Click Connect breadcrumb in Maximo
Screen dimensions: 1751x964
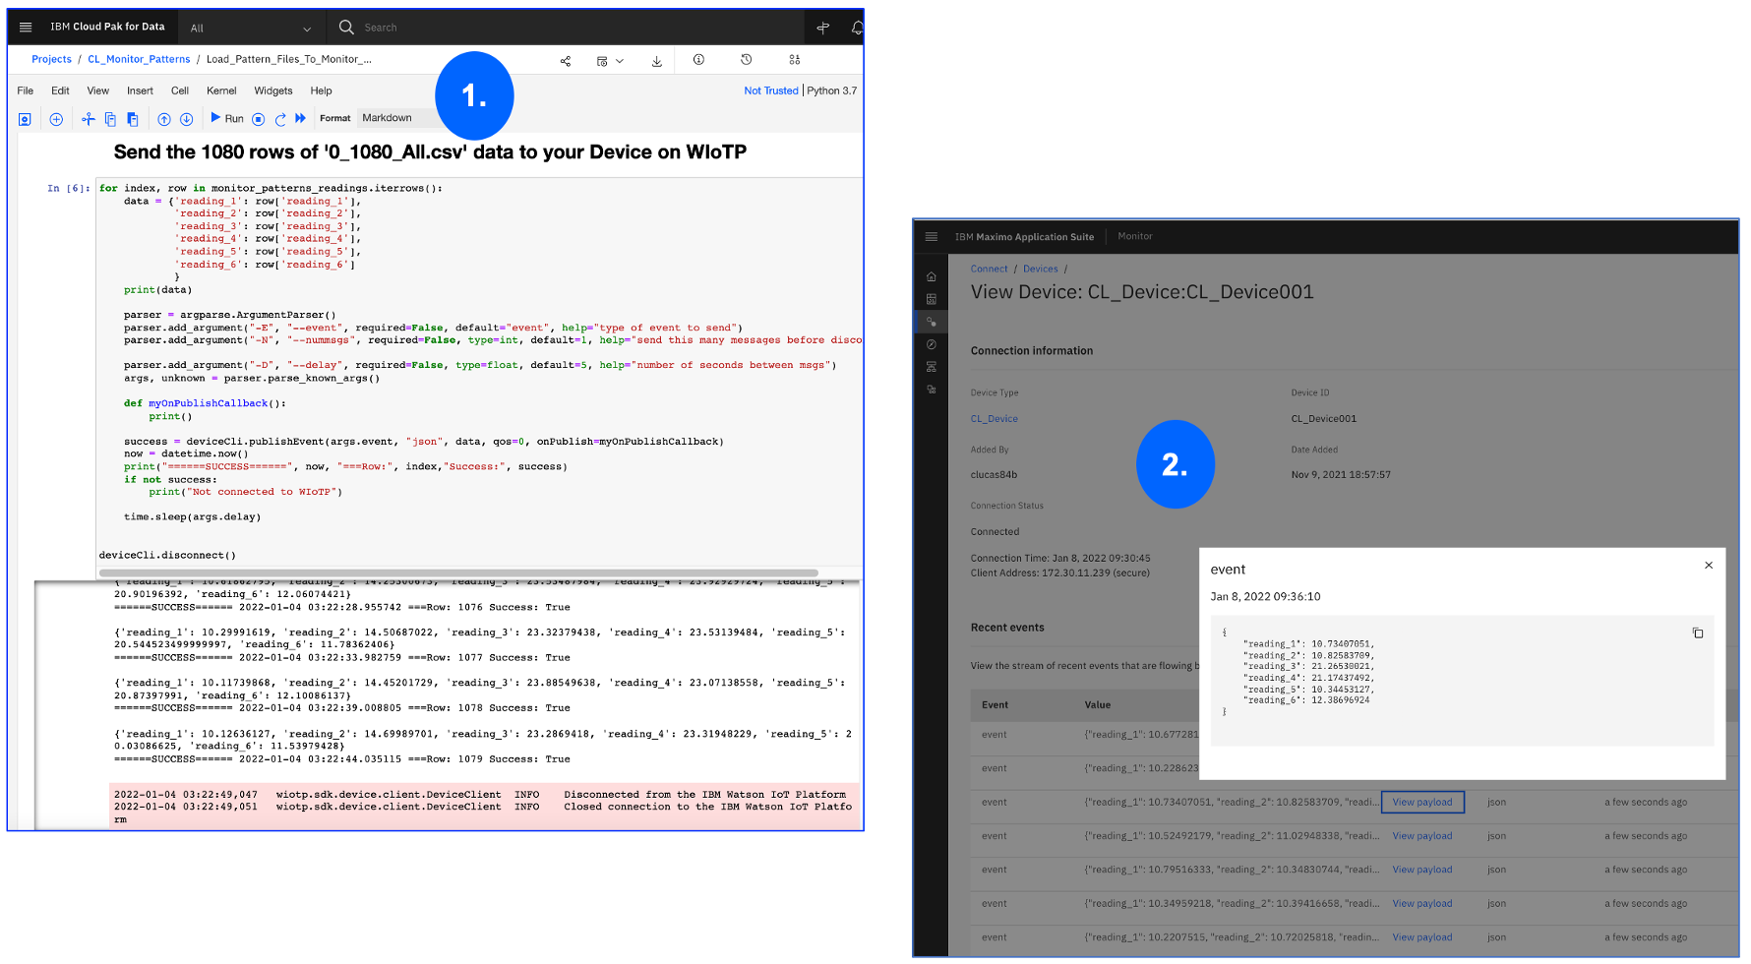pos(989,269)
